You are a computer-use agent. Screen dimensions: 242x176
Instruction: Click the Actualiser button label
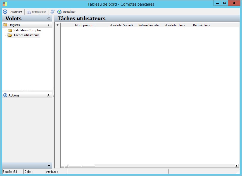(69, 12)
